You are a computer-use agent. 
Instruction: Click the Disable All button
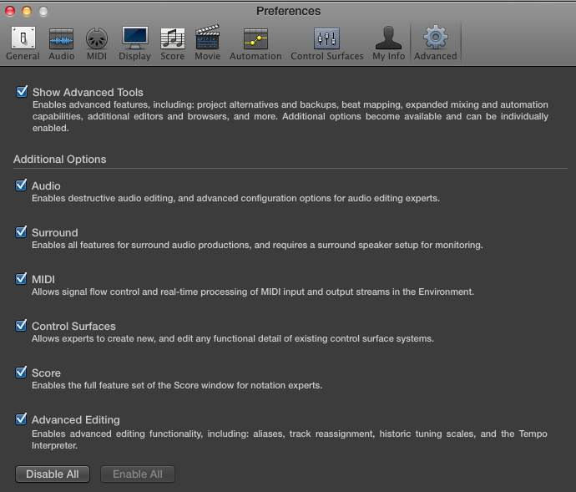pos(53,474)
